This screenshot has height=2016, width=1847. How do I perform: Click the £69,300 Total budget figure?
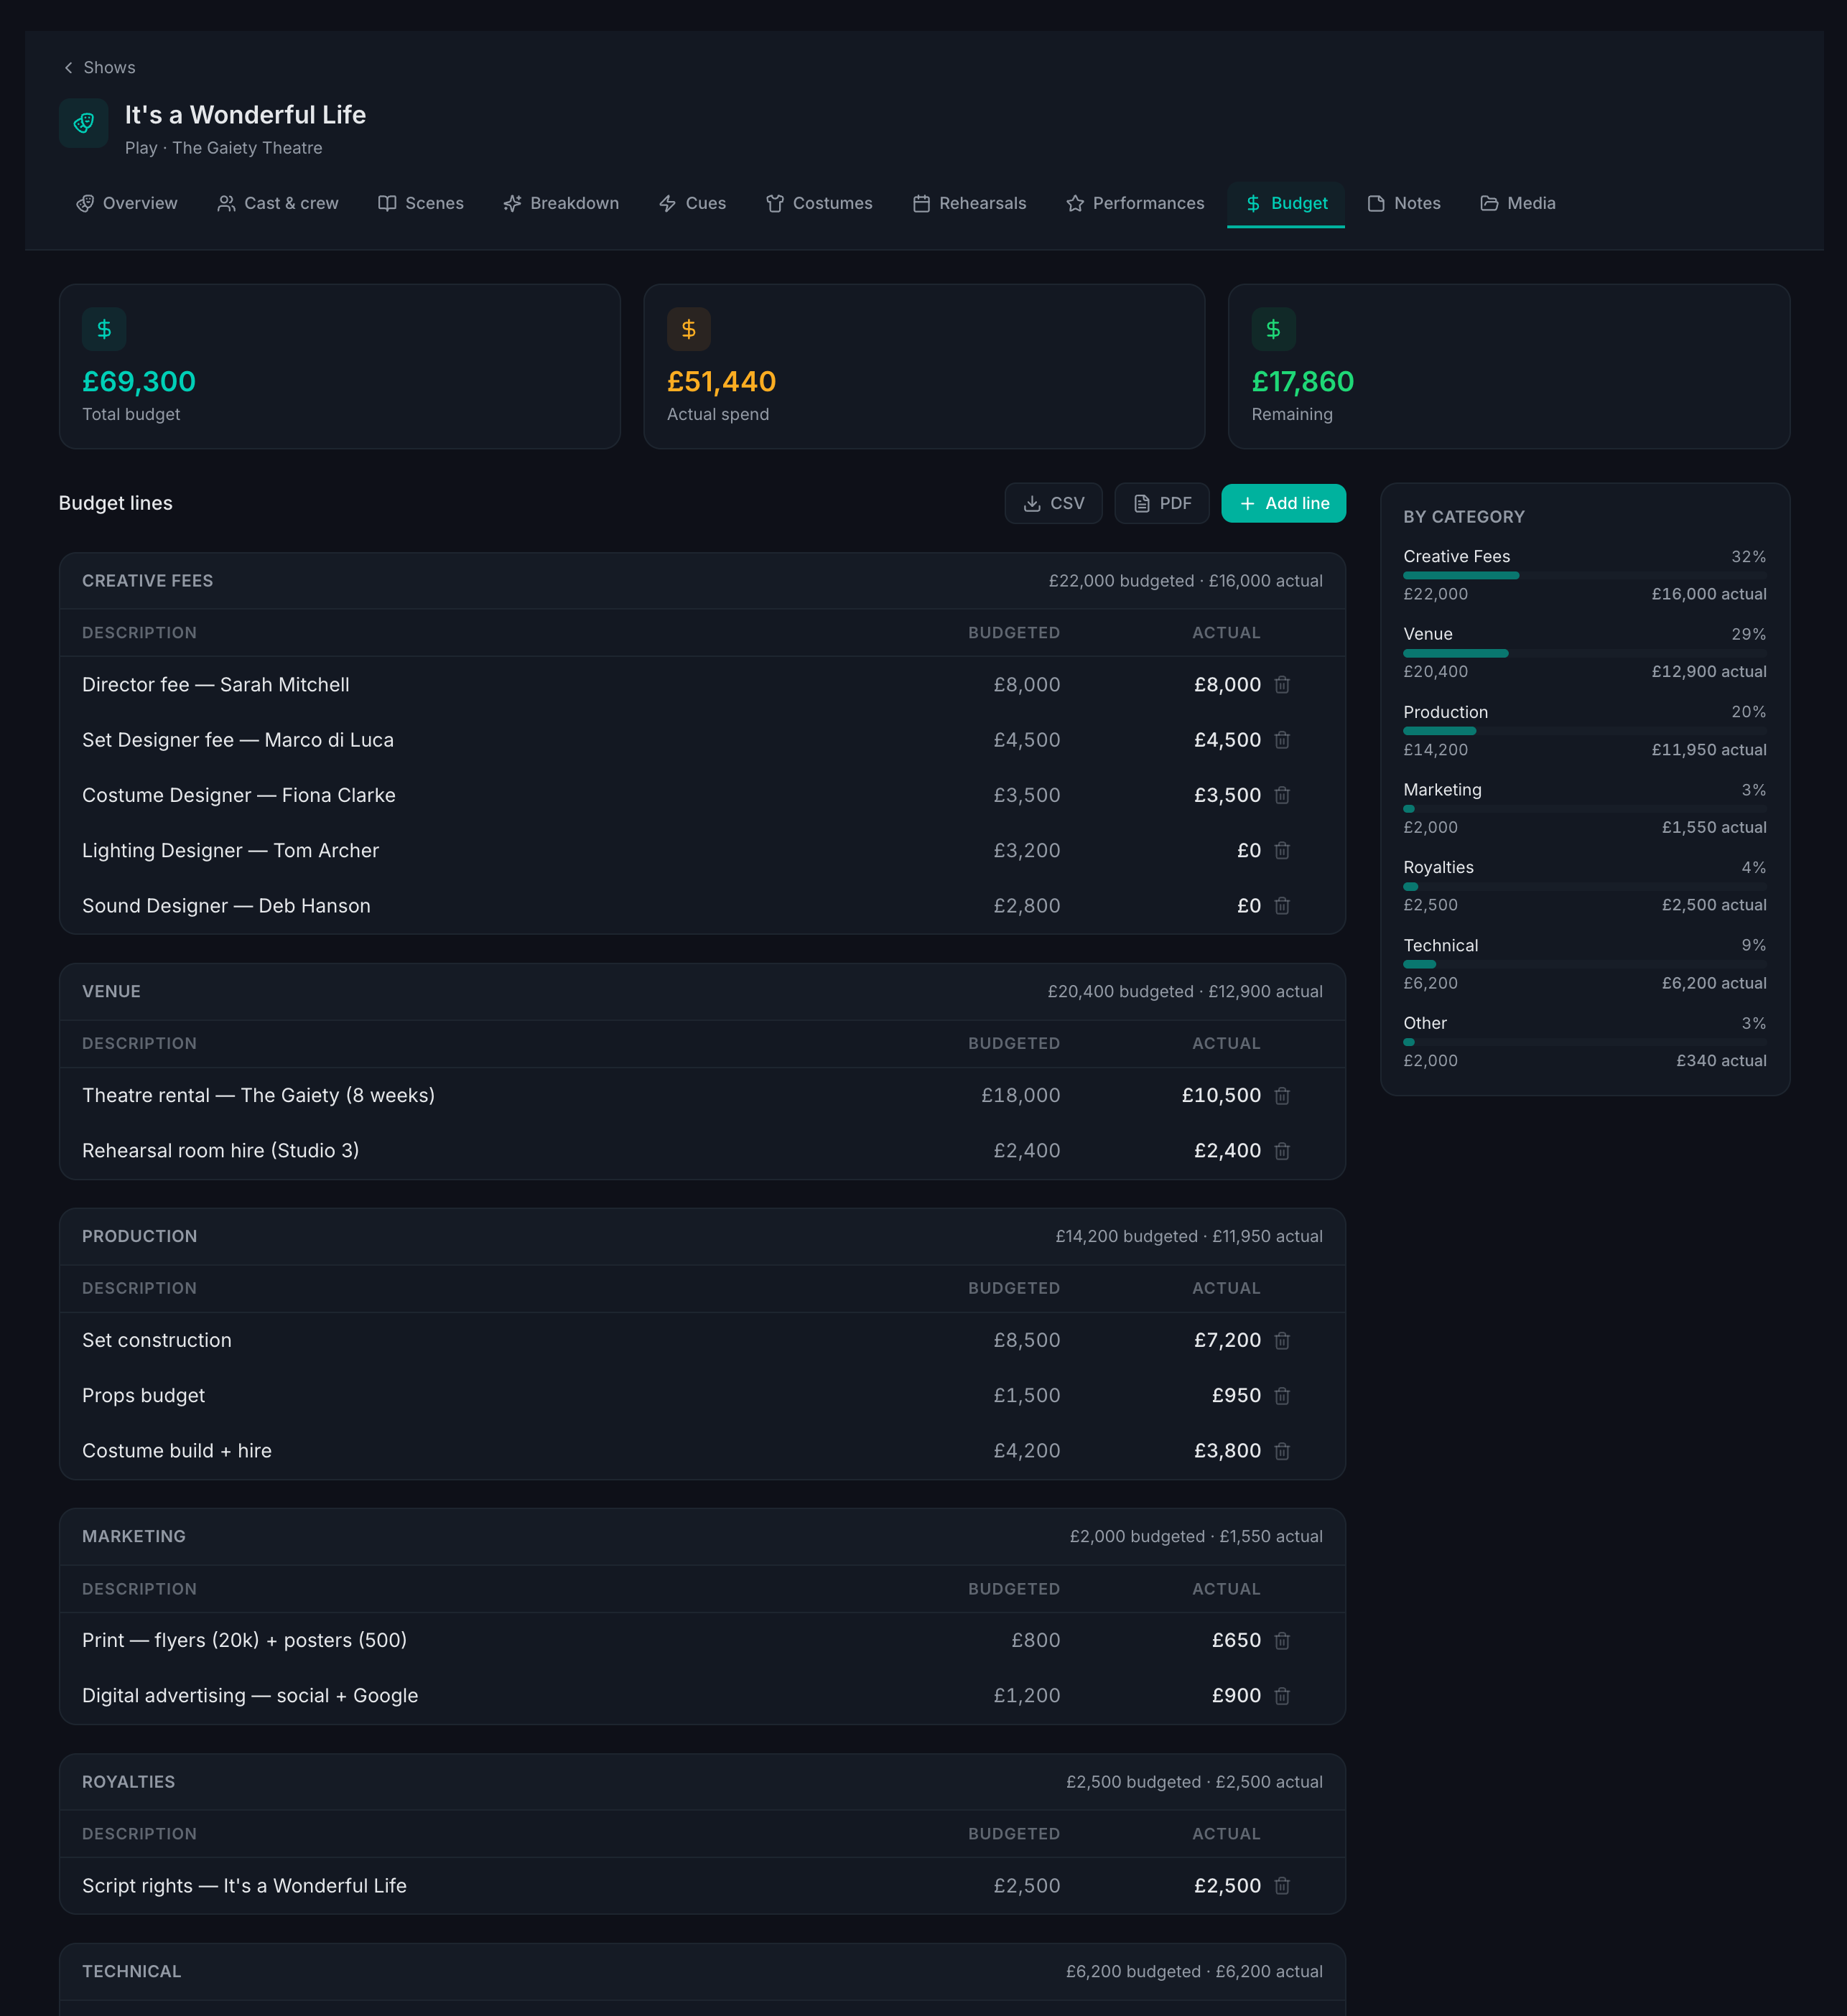(x=139, y=382)
